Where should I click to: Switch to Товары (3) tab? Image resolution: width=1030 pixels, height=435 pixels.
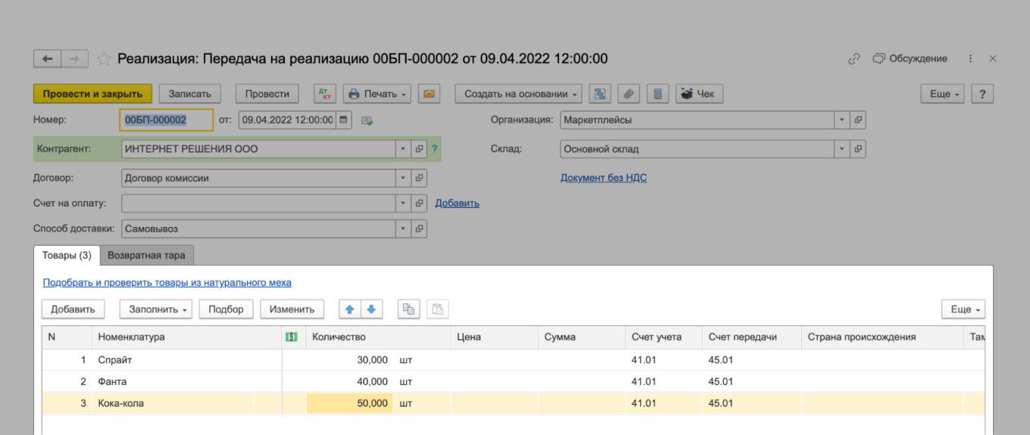tap(67, 255)
